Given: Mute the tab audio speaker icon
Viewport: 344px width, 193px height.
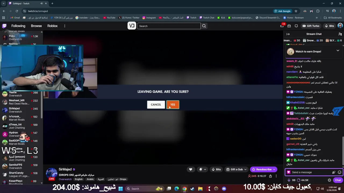Looking at the screenshot, I should [42, 3].
